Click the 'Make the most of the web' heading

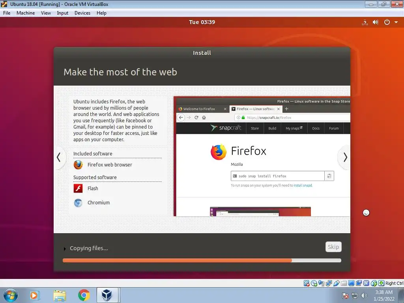tap(120, 72)
